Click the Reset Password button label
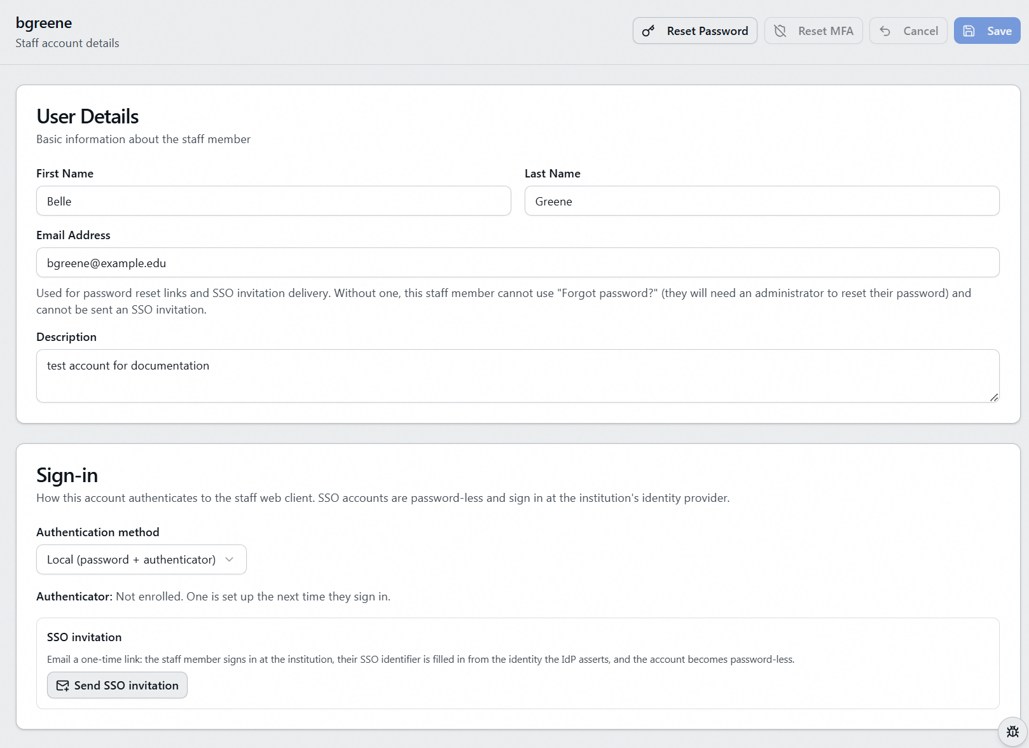 (707, 31)
